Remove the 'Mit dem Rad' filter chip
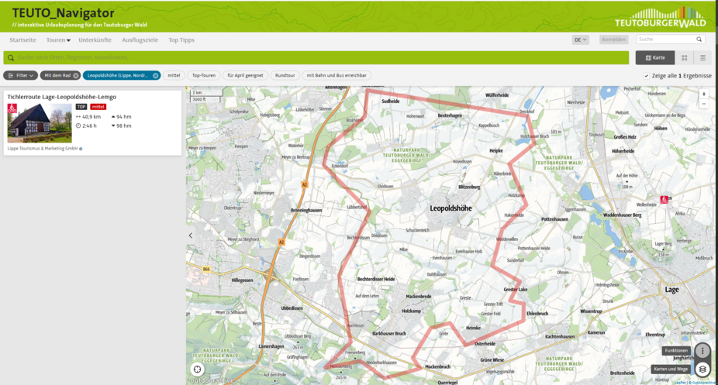This screenshot has width=718, height=385. point(76,75)
